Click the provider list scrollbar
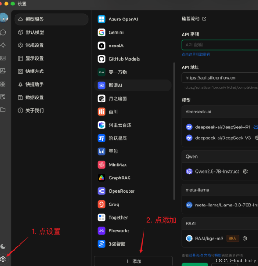 point(174,131)
